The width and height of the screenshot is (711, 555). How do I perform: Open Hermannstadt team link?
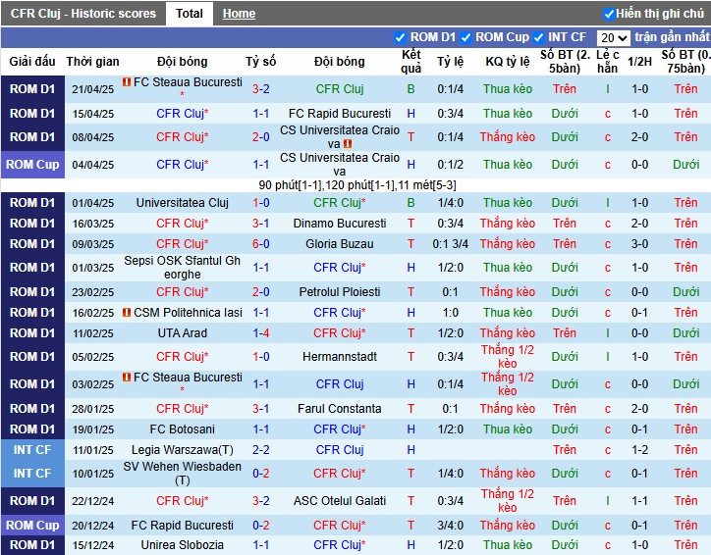pyautogui.click(x=340, y=357)
